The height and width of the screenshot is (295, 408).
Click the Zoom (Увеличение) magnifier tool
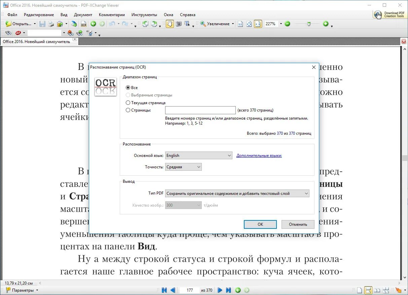[215, 24]
